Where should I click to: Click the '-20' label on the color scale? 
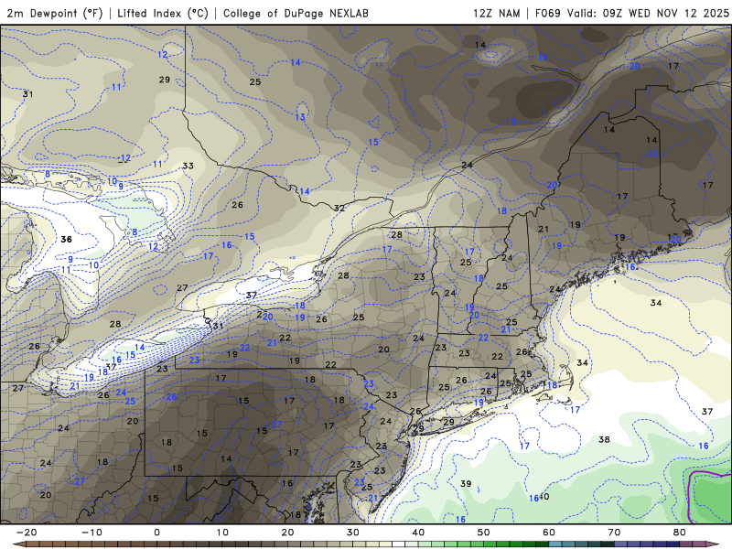[27, 533]
